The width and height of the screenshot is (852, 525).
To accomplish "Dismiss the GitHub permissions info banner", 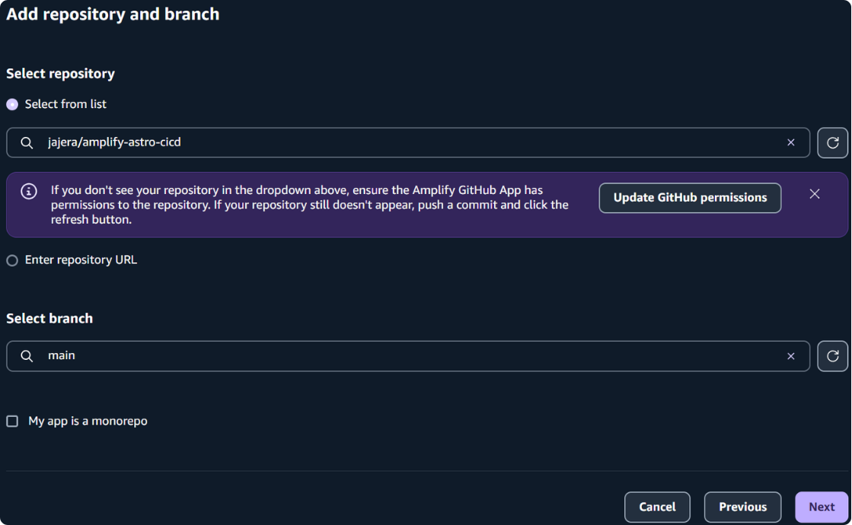I will [814, 194].
